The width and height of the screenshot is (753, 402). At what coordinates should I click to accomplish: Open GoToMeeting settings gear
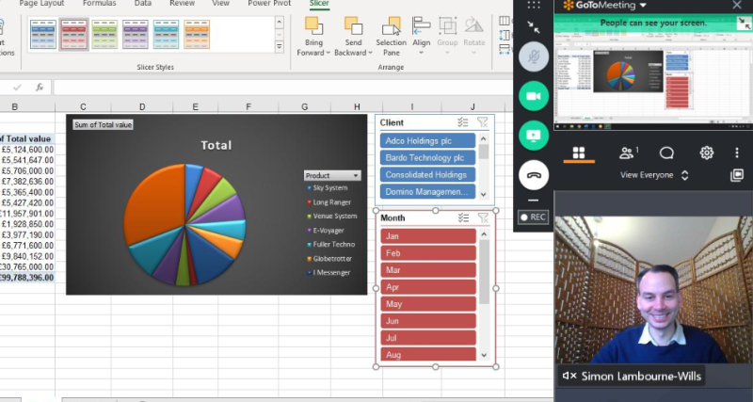tap(706, 153)
